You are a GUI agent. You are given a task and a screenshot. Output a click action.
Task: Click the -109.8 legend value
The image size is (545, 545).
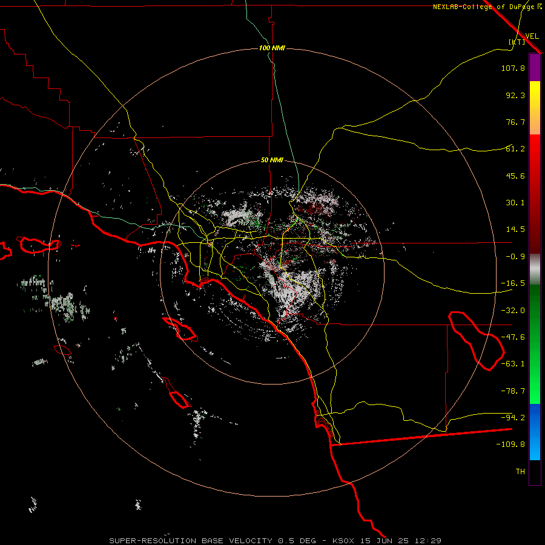tap(510, 444)
